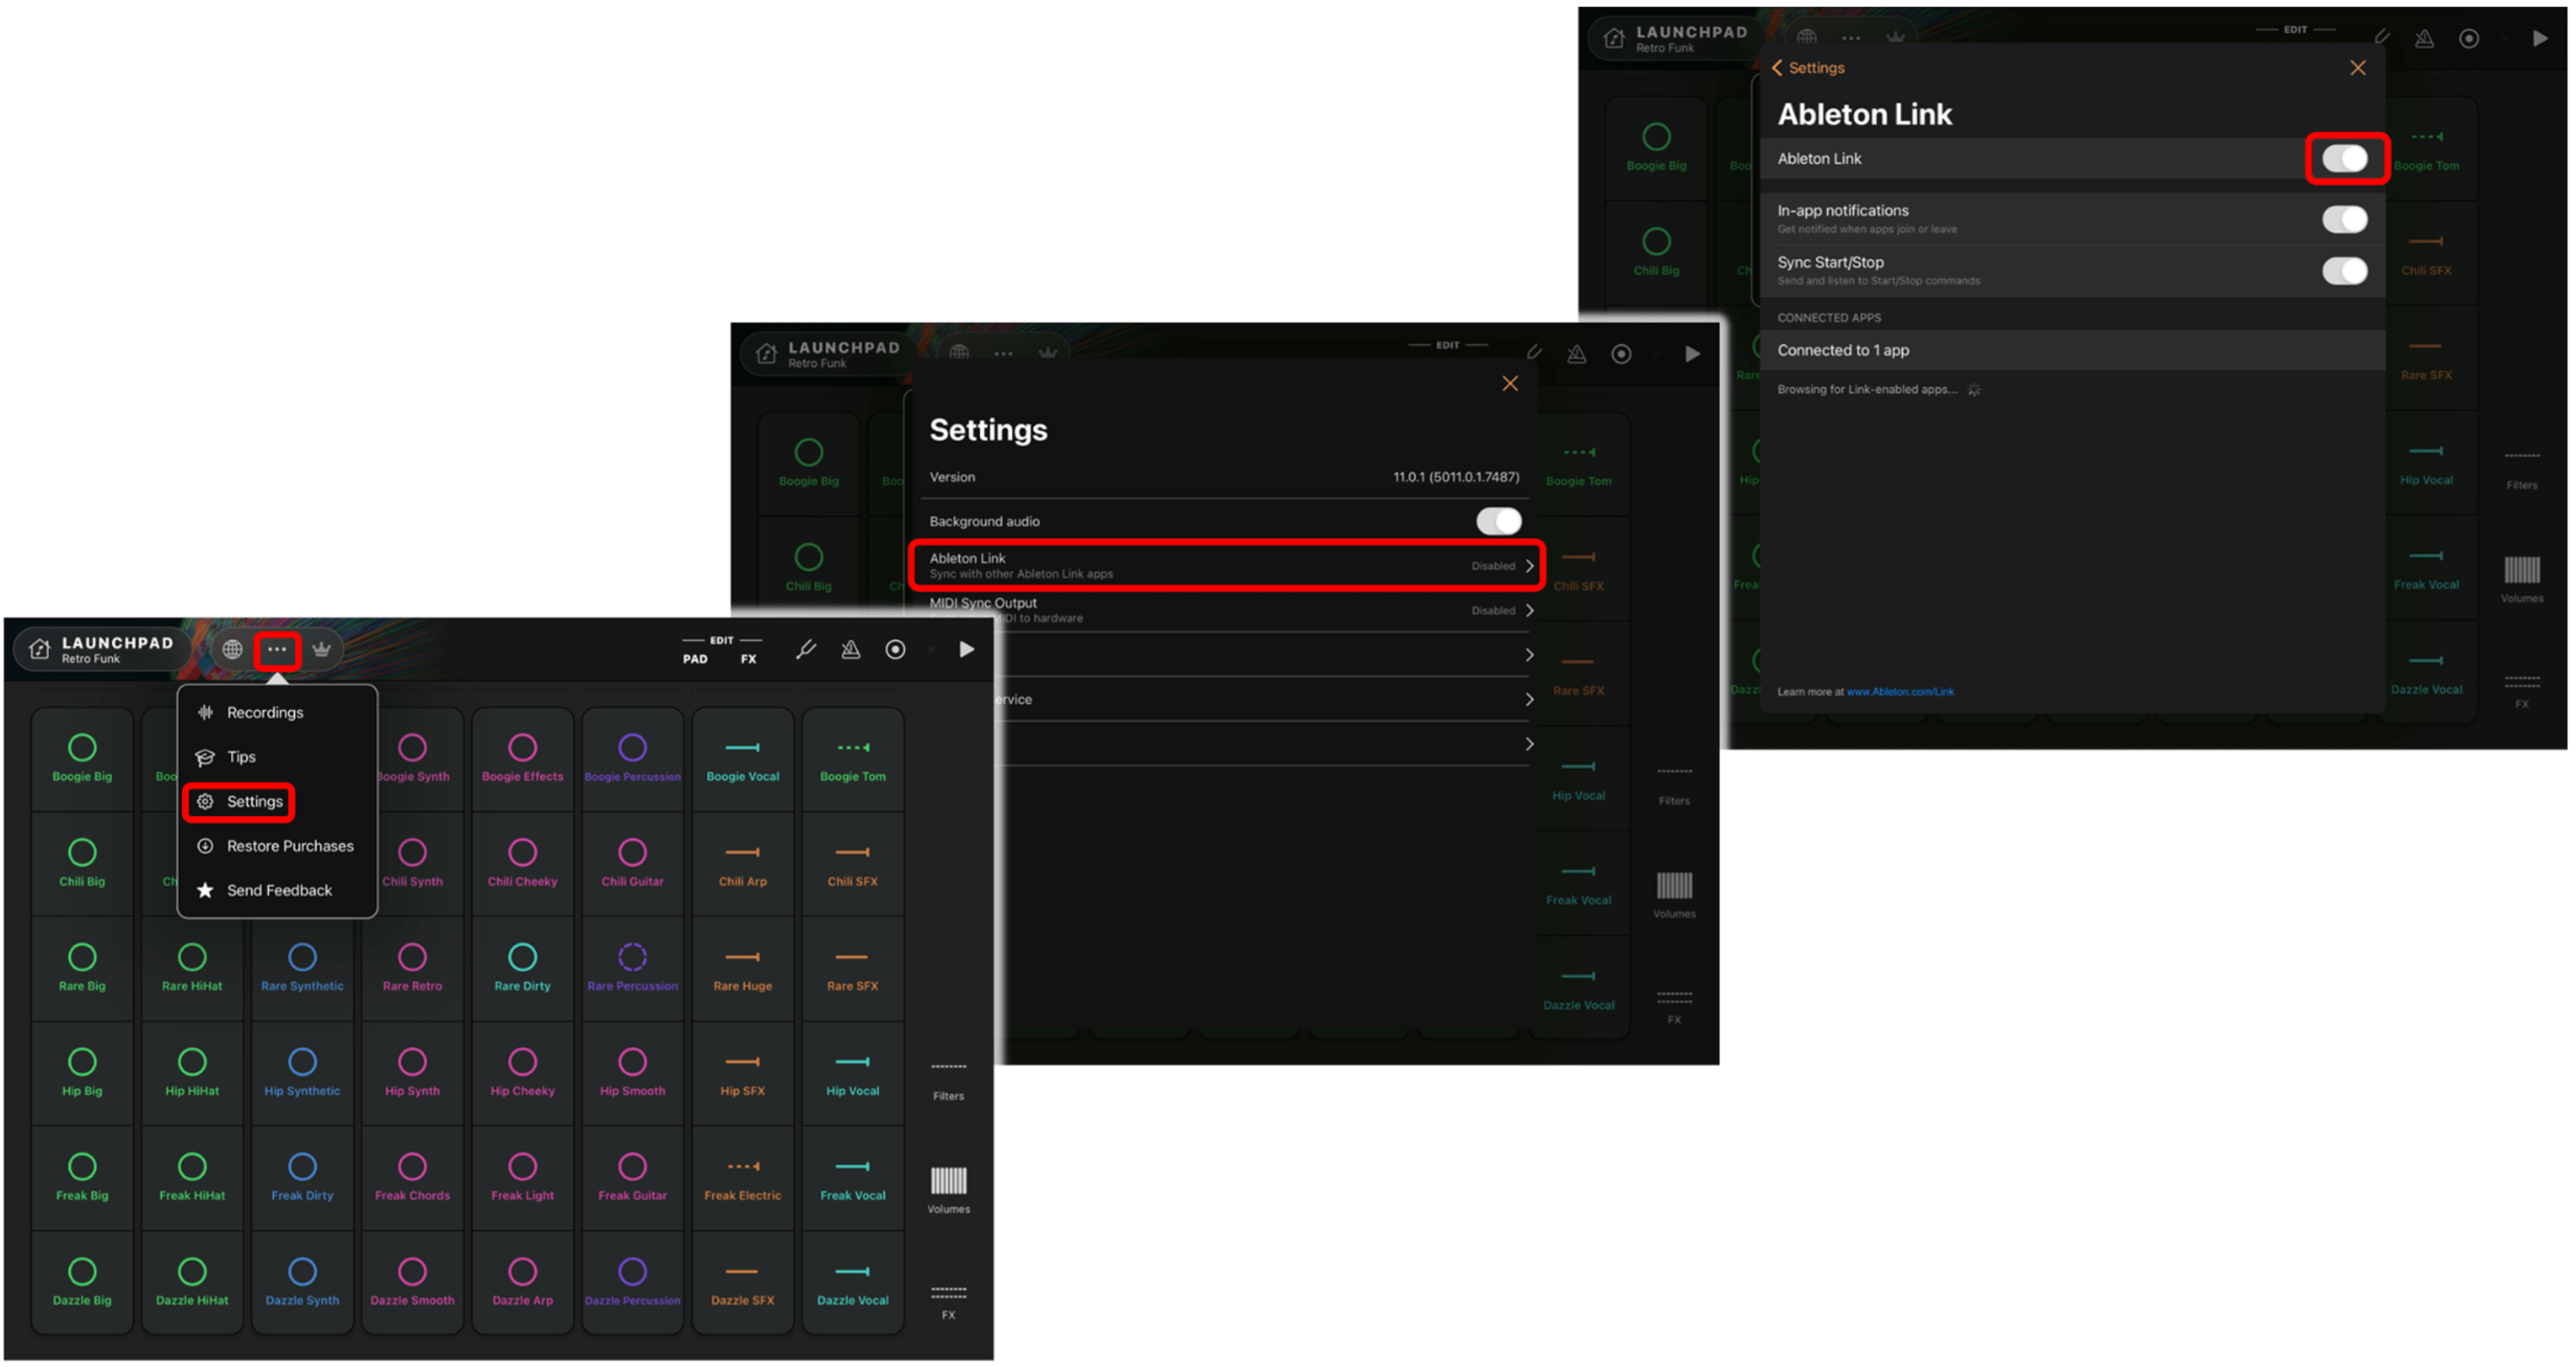The image size is (2576, 1367).
Task: Open www.Ableton.com/Link hyperlink
Action: [x=1900, y=692]
